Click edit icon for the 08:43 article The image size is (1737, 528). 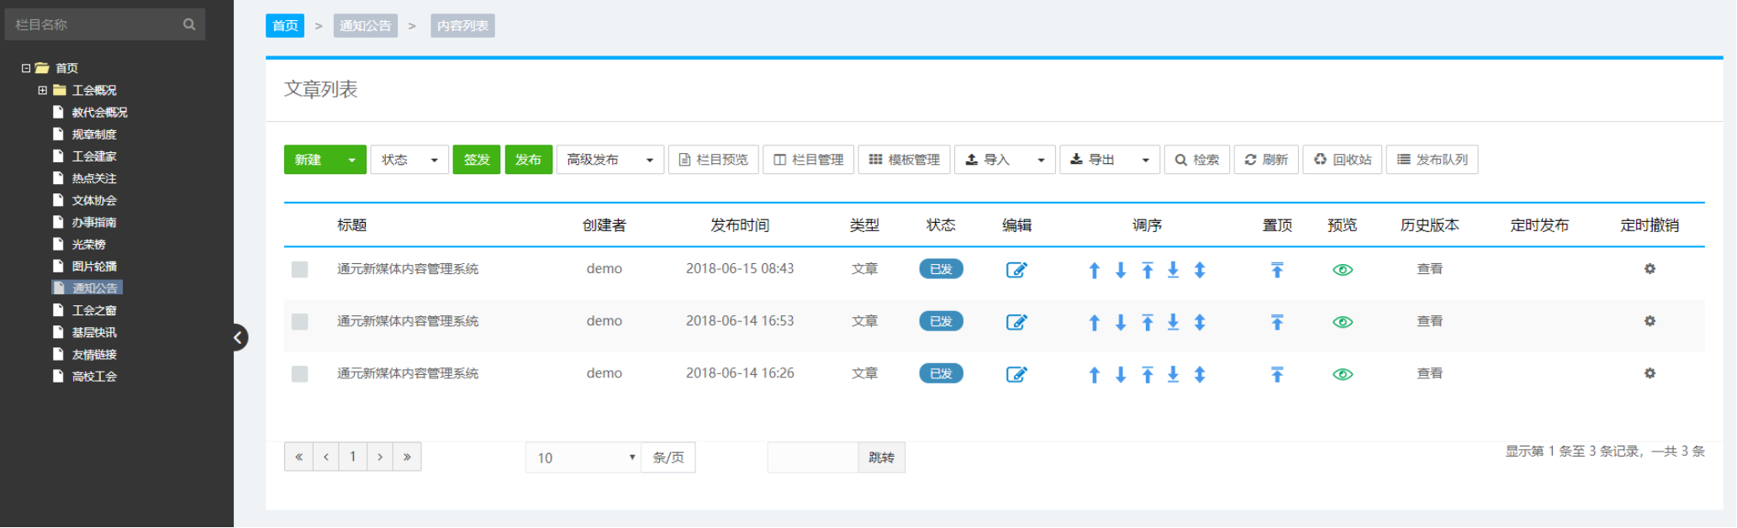coord(1016,270)
